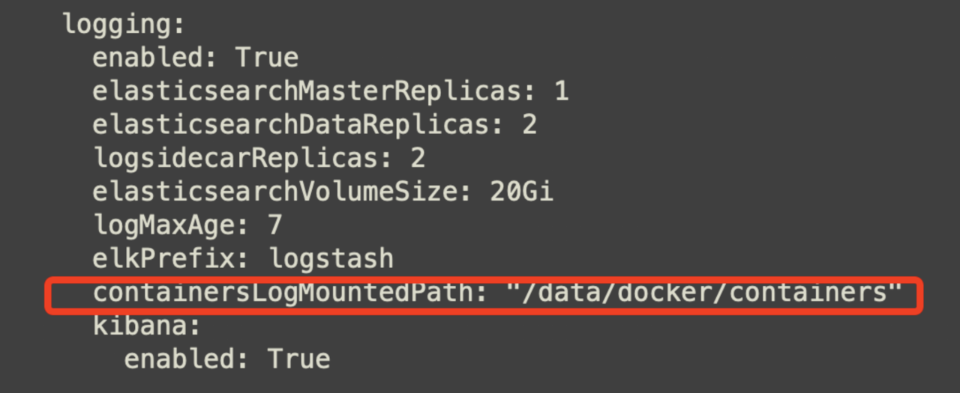Click the logstash prefix value
960x393 pixels.
point(331,259)
